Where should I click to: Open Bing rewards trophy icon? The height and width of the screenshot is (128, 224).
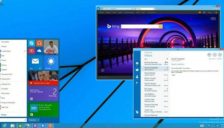204,13
